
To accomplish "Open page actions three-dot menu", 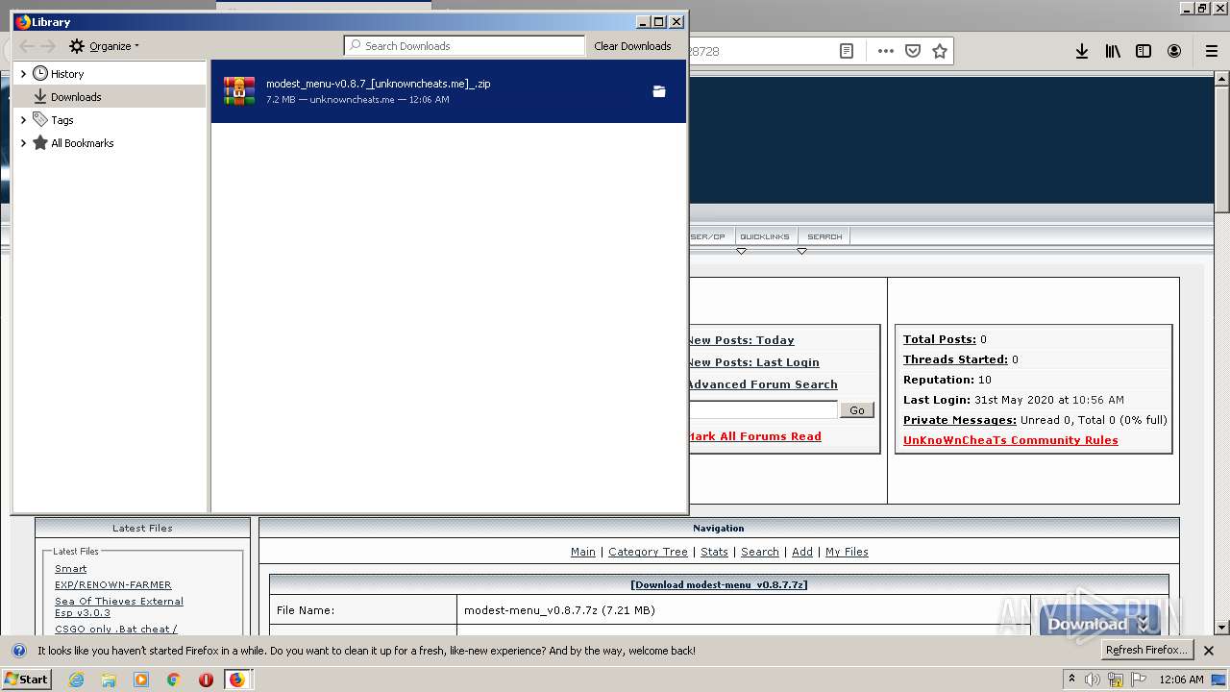I will [x=886, y=51].
